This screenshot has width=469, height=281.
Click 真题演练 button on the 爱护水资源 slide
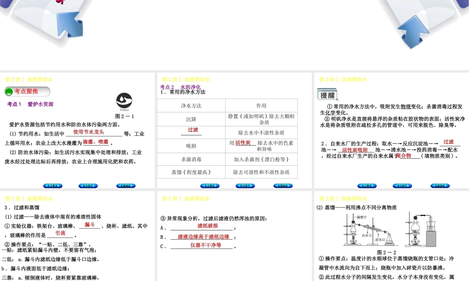[x=126, y=186]
